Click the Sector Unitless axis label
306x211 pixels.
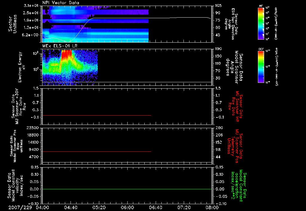click(13, 24)
